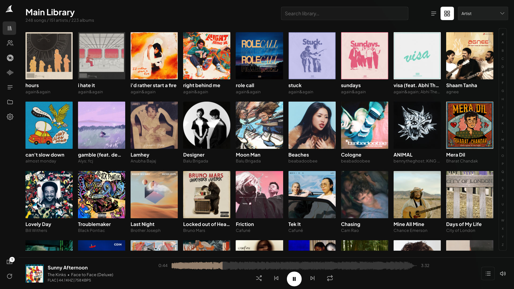Image resolution: width=514 pixels, height=289 pixels.
Task: Jump to letter B in alphabet index
Action: tap(502, 51)
